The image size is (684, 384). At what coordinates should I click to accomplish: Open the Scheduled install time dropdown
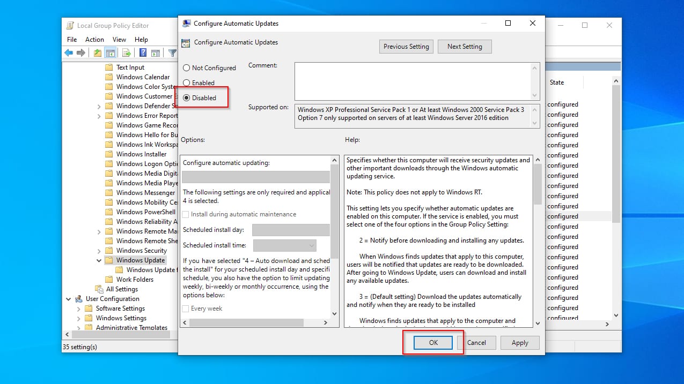coord(285,245)
